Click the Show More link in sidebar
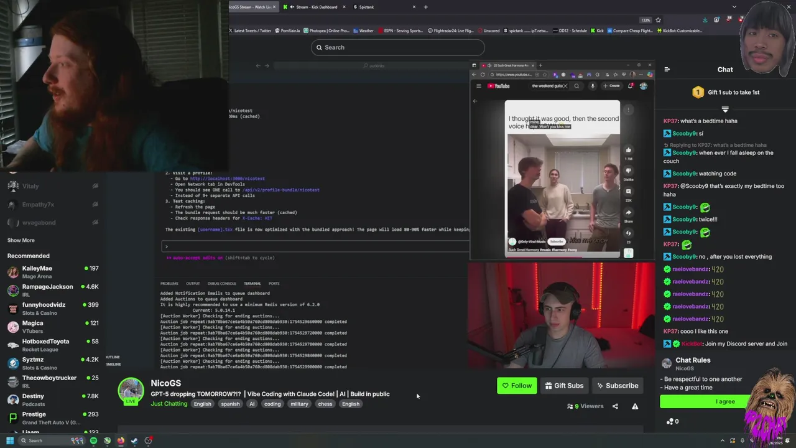The image size is (796, 448). click(x=21, y=240)
